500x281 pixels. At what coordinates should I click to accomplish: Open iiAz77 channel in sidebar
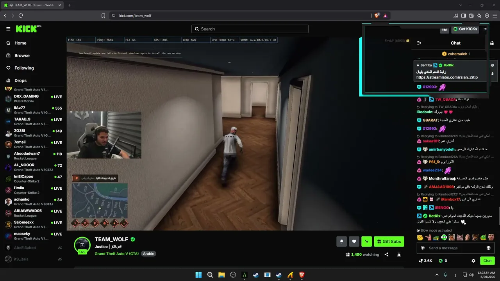[33, 110]
